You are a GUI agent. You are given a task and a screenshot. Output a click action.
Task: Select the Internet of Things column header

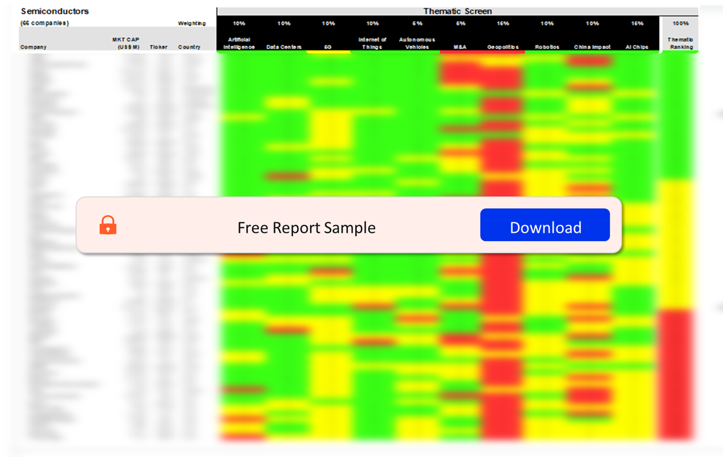[x=372, y=43]
